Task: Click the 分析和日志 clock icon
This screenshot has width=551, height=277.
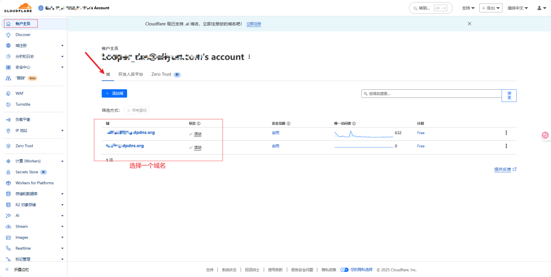Action: pyautogui.click(x=9, y=56)
